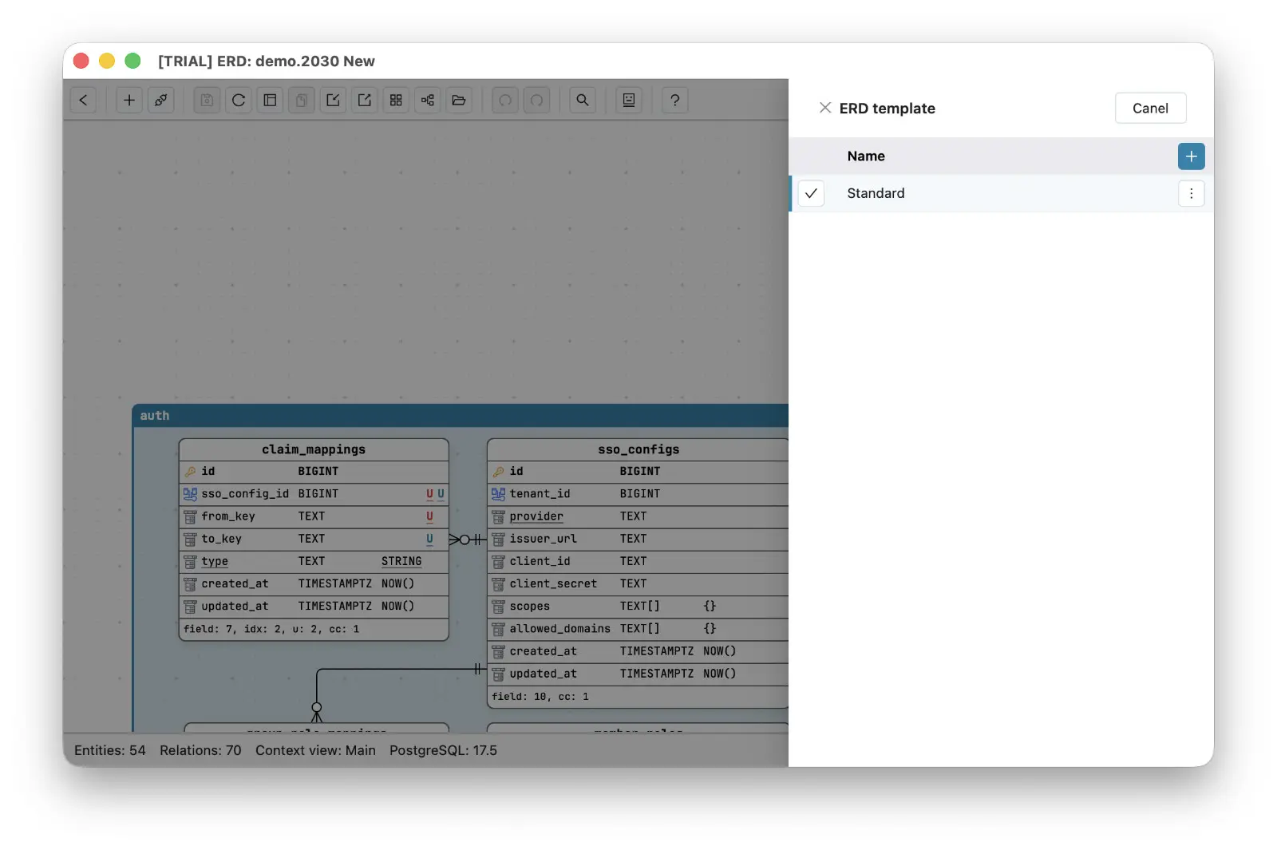
Task: Click Context view: Main in status bar
Action: [x=315, y=750]
